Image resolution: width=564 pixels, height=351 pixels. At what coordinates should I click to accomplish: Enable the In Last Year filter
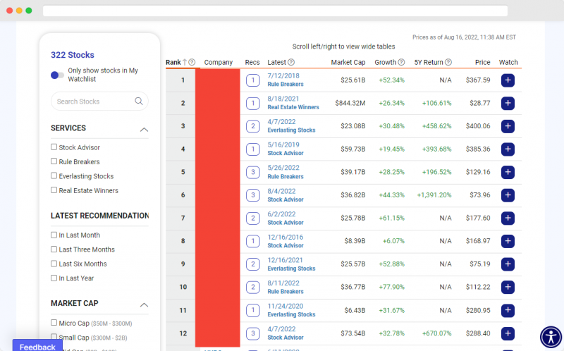point(54,278)
